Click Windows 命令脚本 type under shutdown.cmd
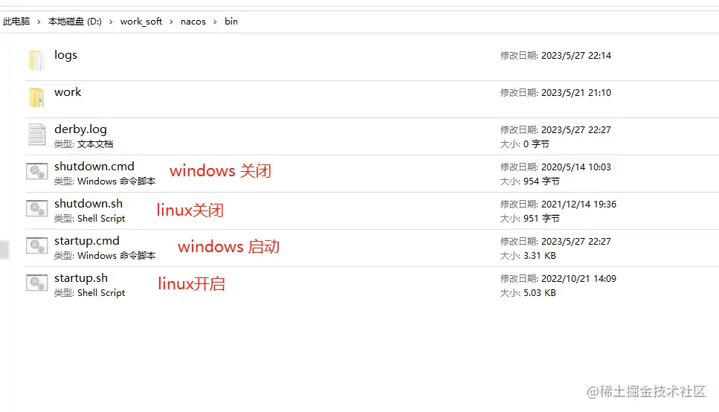719x412 pixels. tap(117, 181)
